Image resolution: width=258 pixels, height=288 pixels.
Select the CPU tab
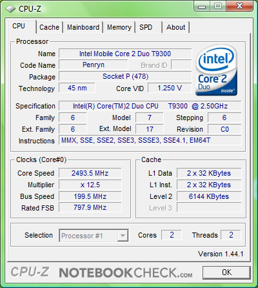[21, 26]
